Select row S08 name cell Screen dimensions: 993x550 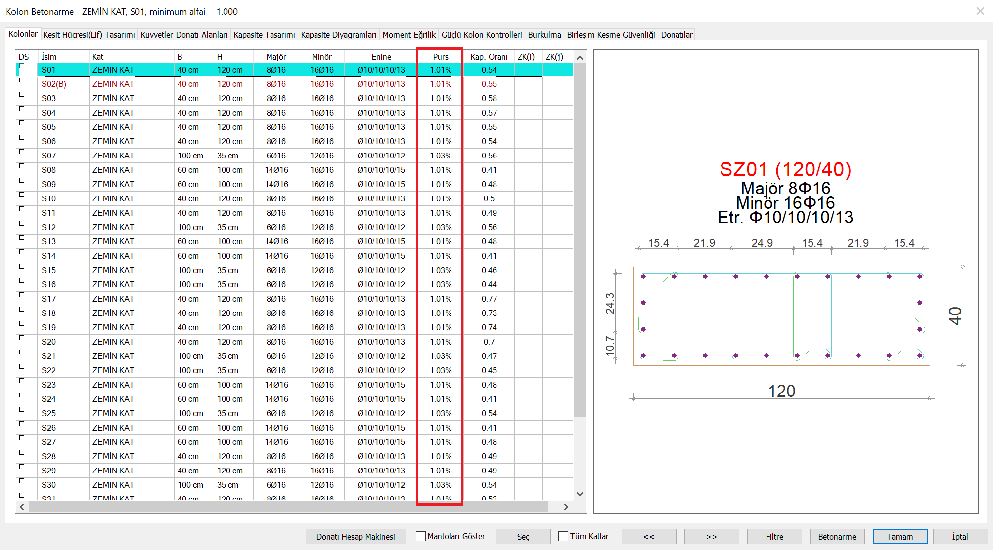tap(63, 170)
